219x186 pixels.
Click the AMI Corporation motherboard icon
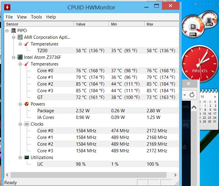[x=20, y=37]
